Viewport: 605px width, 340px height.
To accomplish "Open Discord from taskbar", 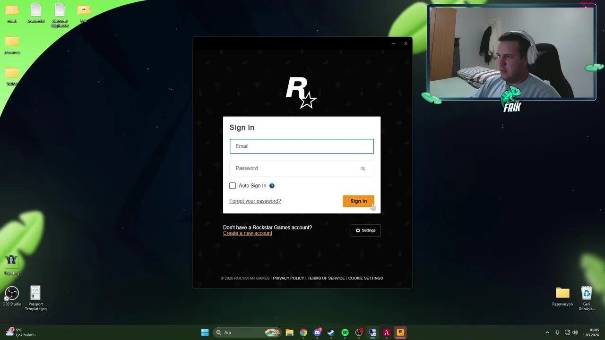I will pyautogui.click(x=317, y=332).
